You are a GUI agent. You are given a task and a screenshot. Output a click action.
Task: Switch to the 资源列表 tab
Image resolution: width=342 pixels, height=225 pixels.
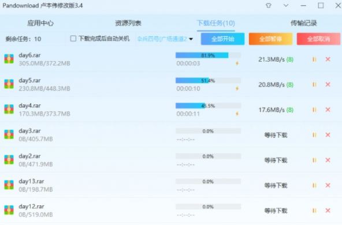[x=128, y=23]
